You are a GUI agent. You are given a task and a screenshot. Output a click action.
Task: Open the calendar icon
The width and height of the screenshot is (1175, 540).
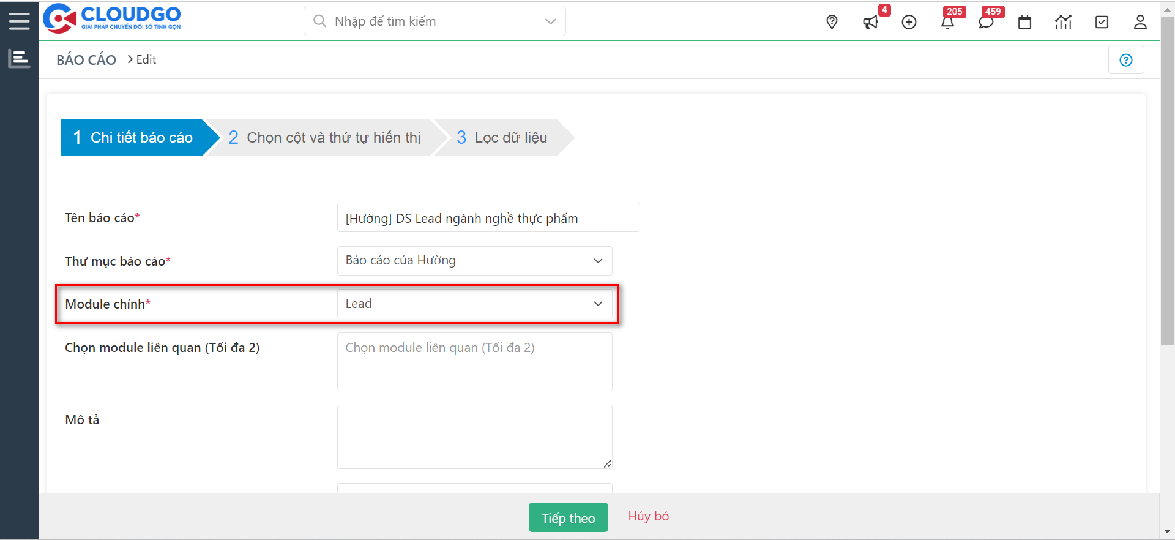1024,23
